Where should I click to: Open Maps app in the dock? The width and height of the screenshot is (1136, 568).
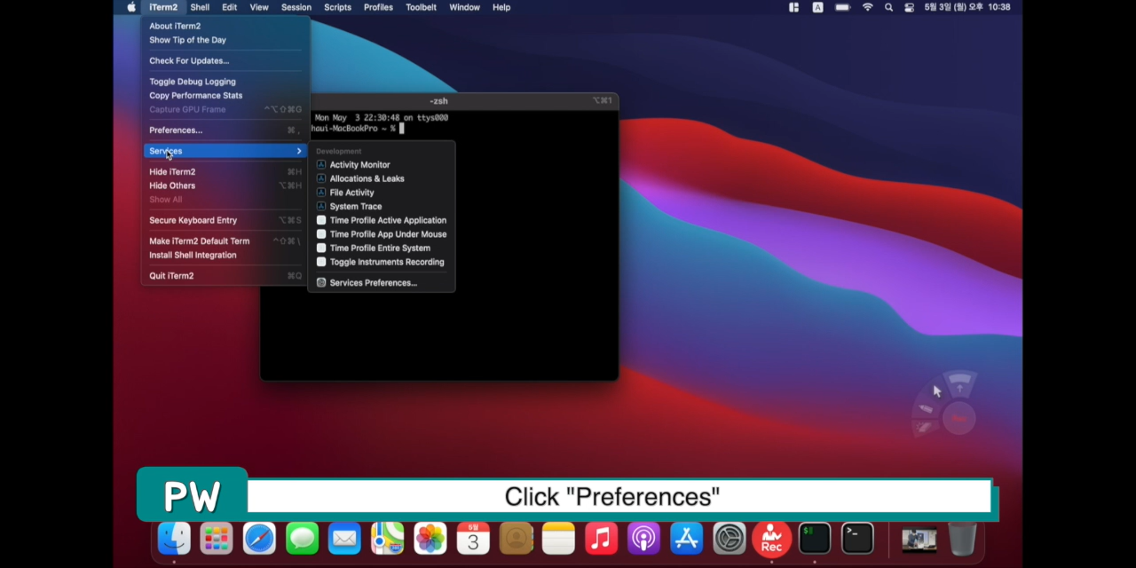click(x=388, y=538)
